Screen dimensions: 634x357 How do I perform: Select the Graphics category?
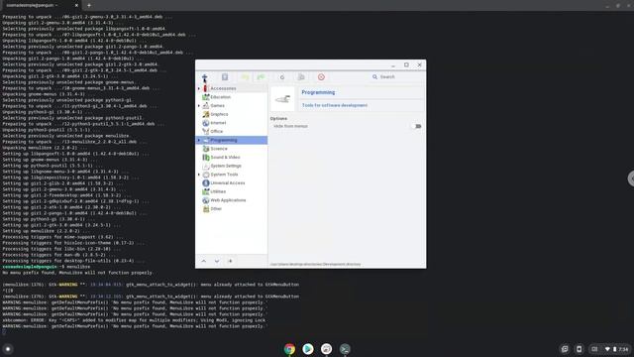(x=231, y=114)
